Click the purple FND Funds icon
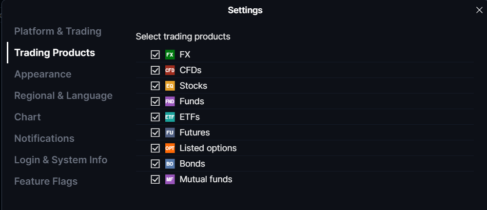The width and height of the screenshot is (487, 210). [x=170, y=101]
